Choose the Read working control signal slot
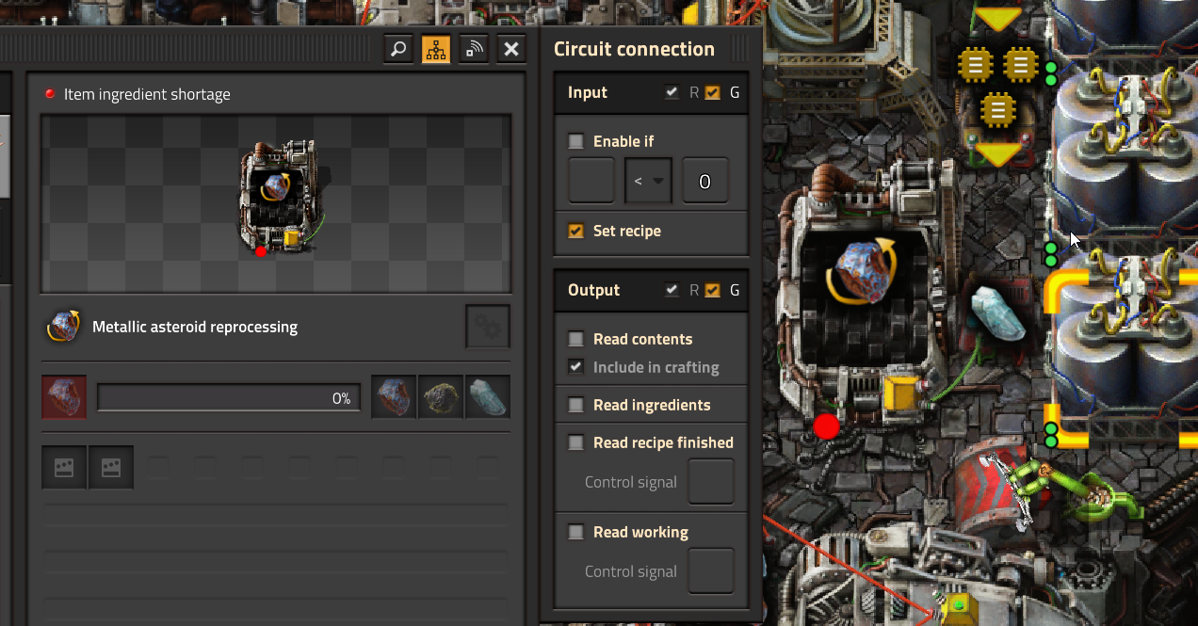Viewport: 1198px width, 626px height. (711, 571)
